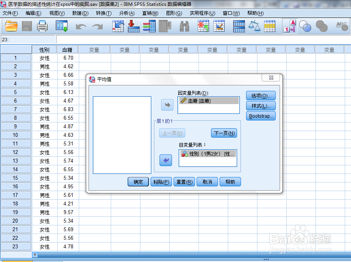
Task: Click 帮助 button in dialog
Action: [230, 182]
